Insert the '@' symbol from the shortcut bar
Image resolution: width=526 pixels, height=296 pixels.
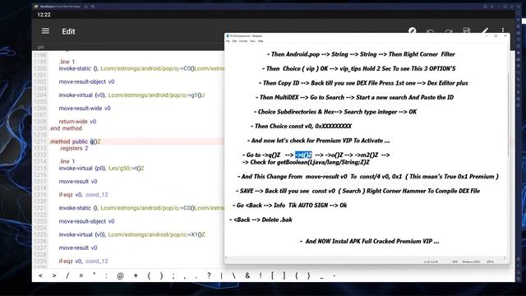tap(120, 275)
